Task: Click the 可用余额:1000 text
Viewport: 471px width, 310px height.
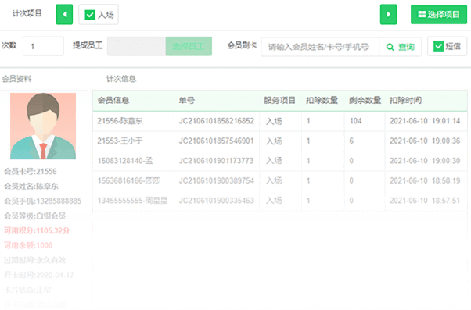Action: pos(28,245)
